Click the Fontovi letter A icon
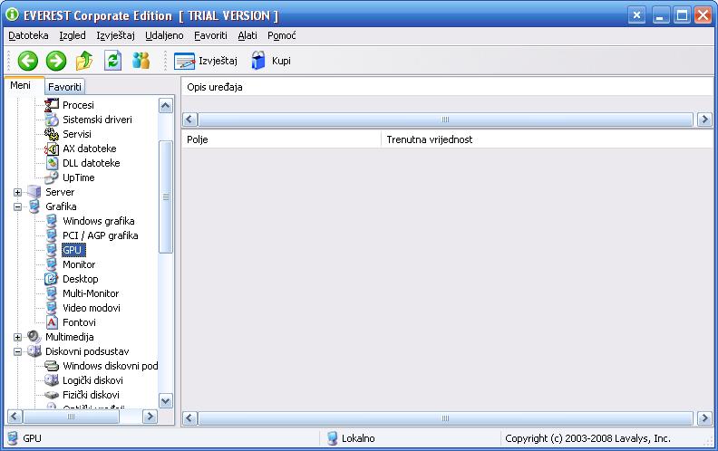The height and width of the screenshot is (451, 718). [x=53, y=322]
